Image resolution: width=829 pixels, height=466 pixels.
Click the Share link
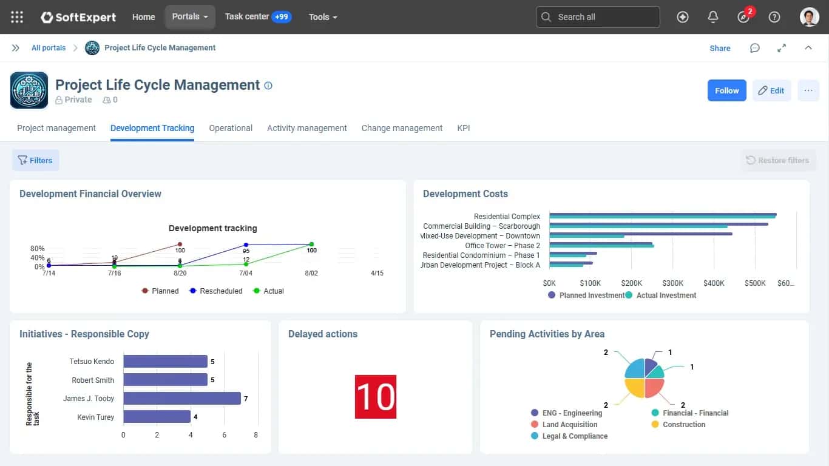click(x=720, y=48)
